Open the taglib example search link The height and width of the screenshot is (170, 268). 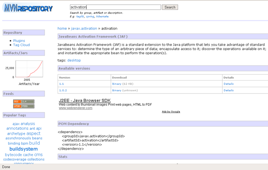click(80, 17)
